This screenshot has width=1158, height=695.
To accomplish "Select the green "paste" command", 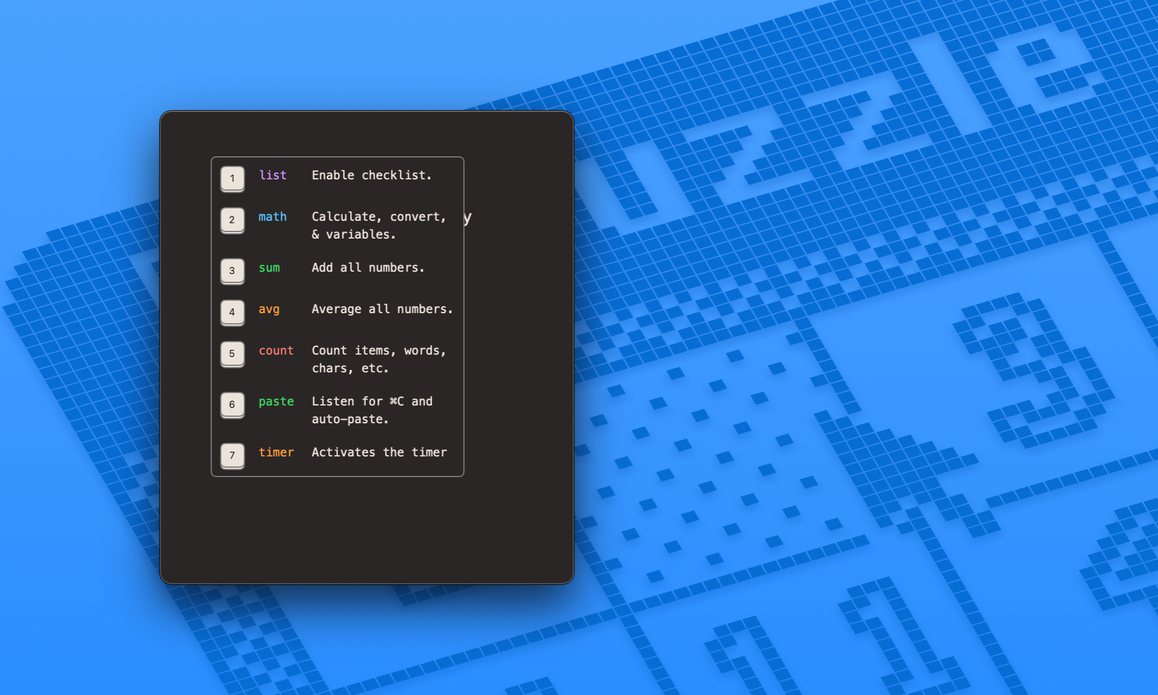I will (x=276, y=401).
